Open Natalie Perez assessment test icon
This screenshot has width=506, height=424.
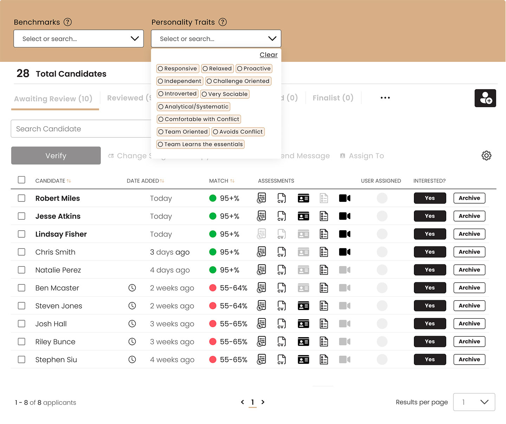261,270
